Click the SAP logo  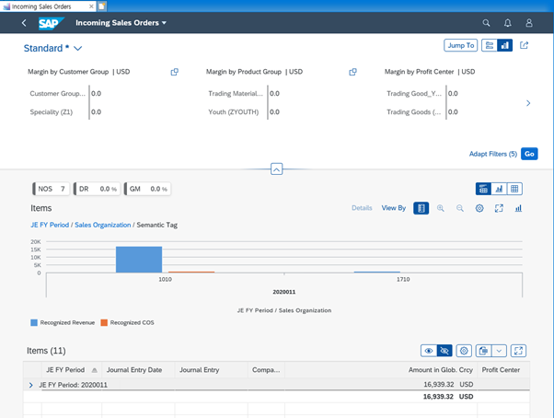(52, 23)
